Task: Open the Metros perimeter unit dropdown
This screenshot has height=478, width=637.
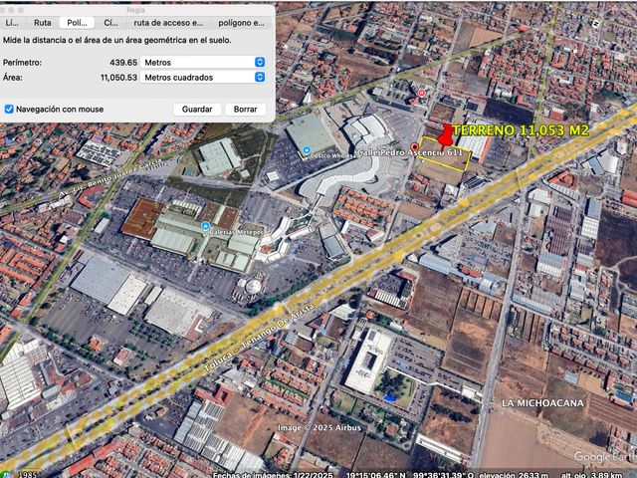Action: click(x=203, y=62)
